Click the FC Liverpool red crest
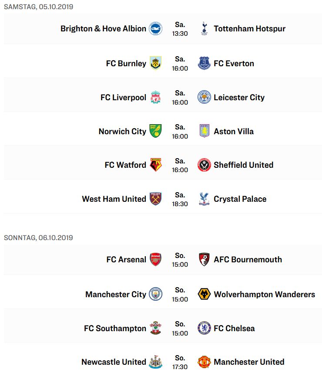322x373 pixels. click(155, 97)
